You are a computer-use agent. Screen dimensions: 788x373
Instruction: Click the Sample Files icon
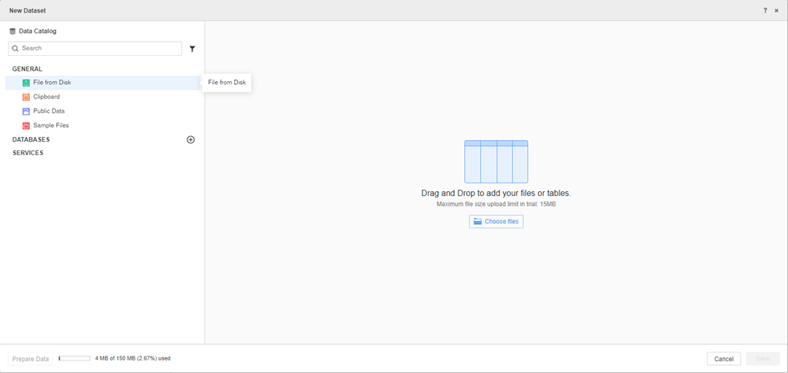click(x=26, y=125)
